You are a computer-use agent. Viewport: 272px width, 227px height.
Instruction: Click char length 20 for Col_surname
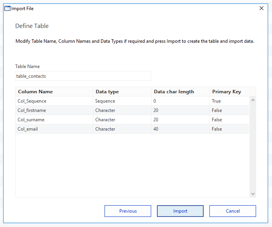[x=180, y=120]
